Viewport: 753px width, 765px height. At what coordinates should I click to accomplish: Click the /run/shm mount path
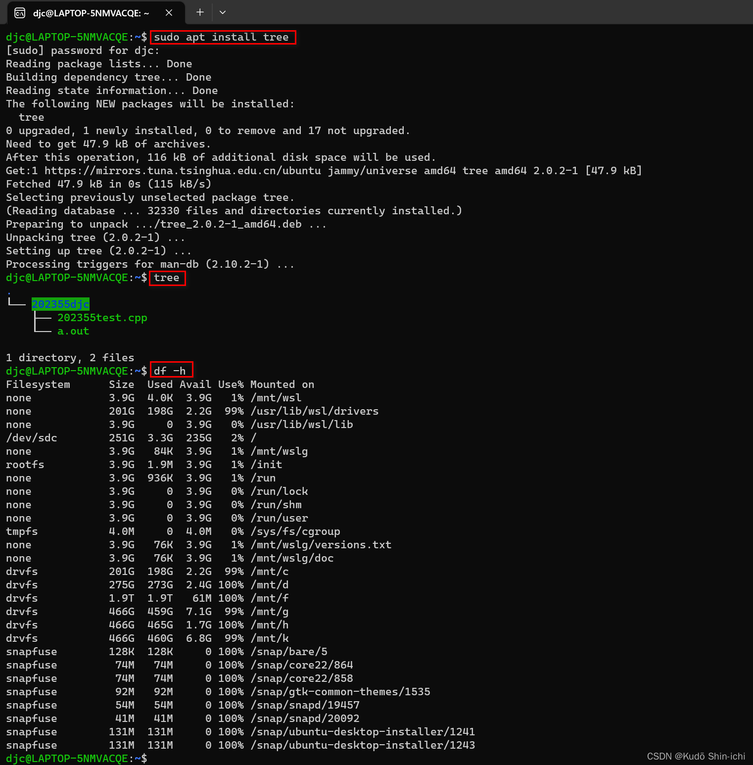[276, 505]
